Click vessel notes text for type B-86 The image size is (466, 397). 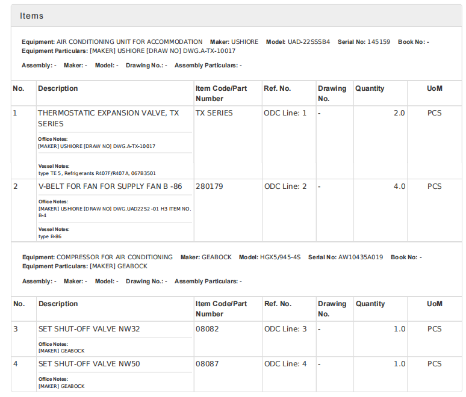point(49,236)
